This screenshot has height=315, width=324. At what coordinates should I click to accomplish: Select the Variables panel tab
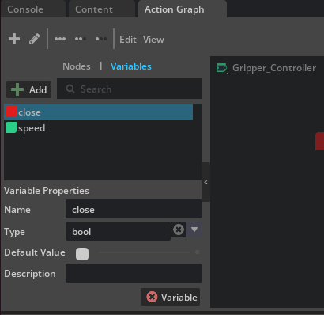tap(131, 66)
